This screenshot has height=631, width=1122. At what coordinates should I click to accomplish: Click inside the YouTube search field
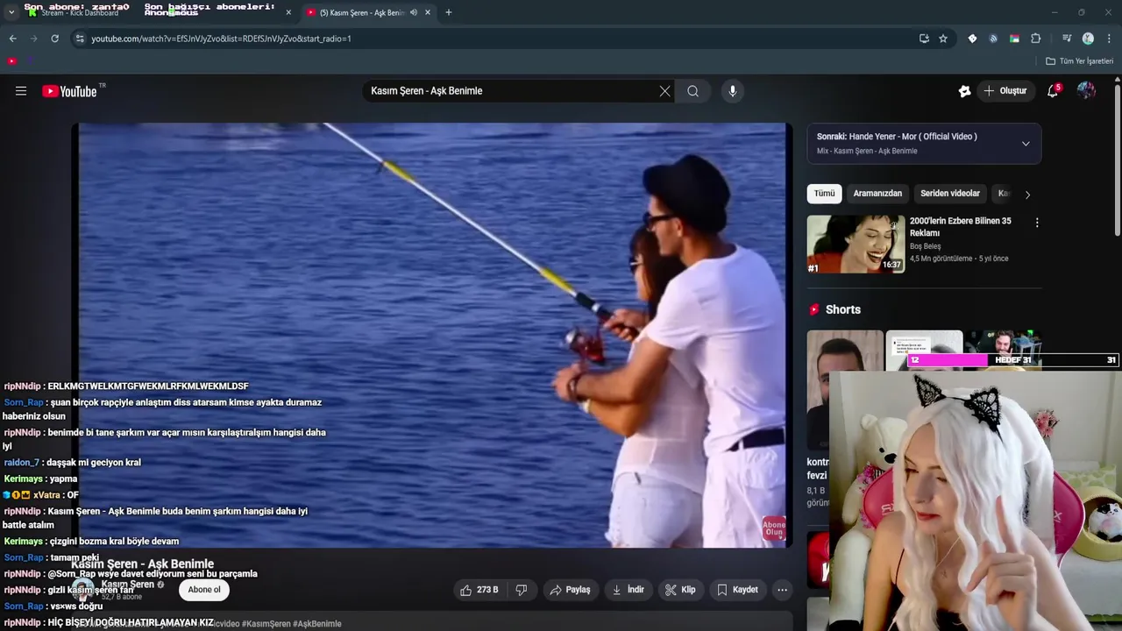pos(513,91)
